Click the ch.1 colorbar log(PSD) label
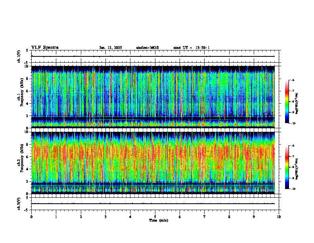This screenshot has height=243, width=314. pyautogui.click(x=297, y=103)
